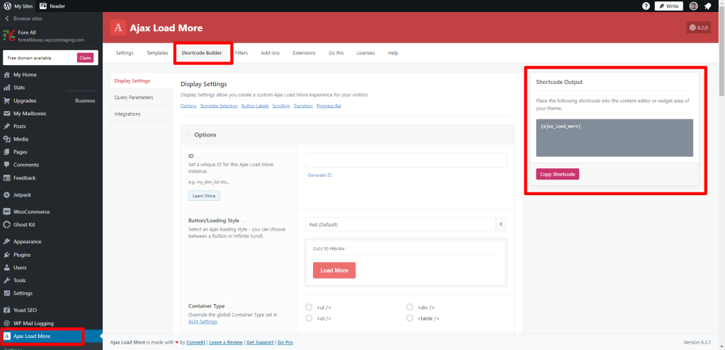Viewport: 725px width, 350px height.
Task: Open the user profile avatar
Action: 693,6
